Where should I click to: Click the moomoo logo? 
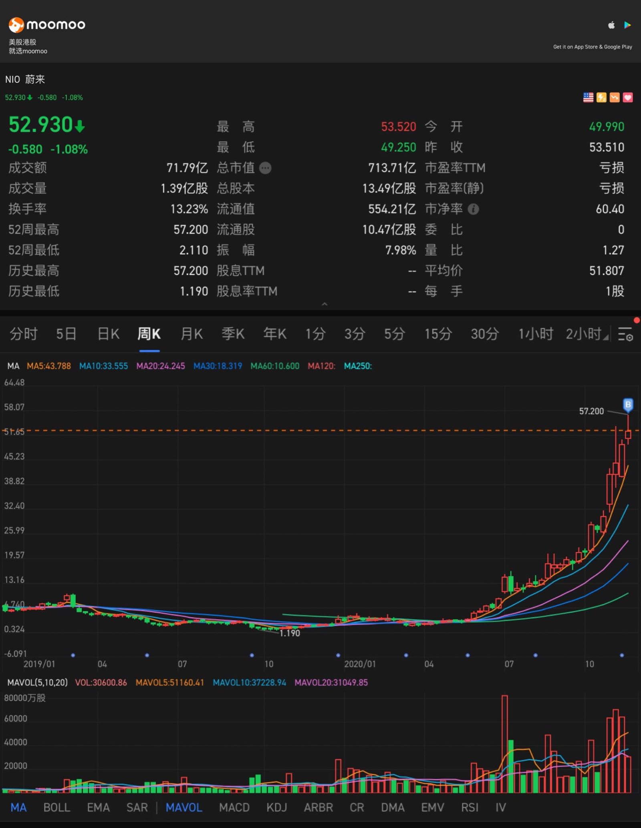tap(47, 25)
